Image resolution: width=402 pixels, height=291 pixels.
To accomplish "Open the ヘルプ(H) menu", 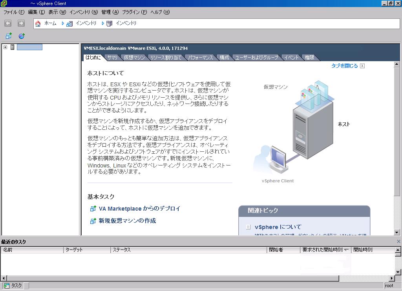I will pyautogui.click(x=160, y=12).
